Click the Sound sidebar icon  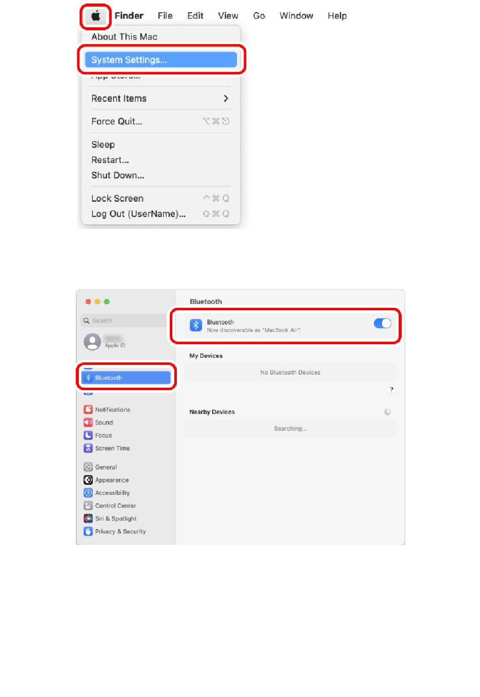pos(88,423)
